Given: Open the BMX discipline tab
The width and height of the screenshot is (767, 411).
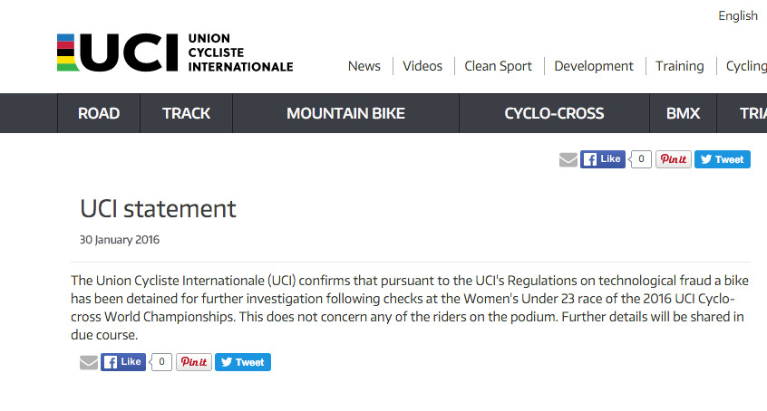Looking at the screenshot, I should [683, 113].
